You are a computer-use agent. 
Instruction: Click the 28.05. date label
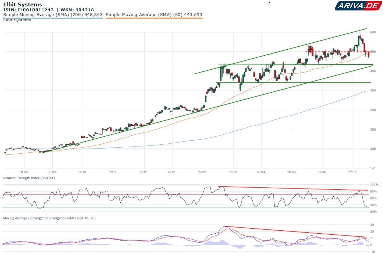click(292, 172)
